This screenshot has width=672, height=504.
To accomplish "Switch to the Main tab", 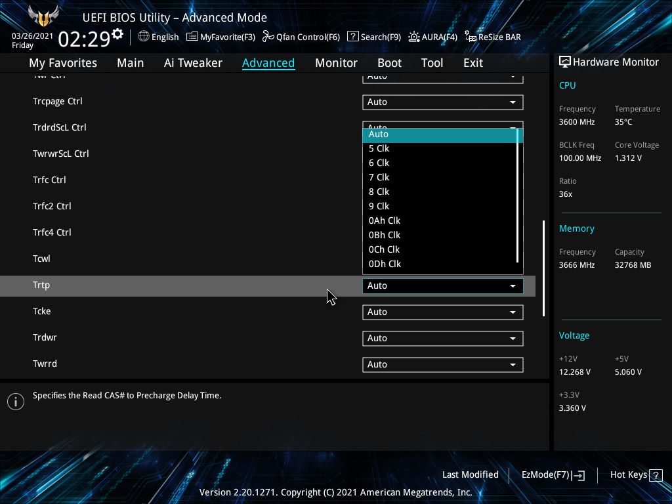I will click(x=131, y=63).
